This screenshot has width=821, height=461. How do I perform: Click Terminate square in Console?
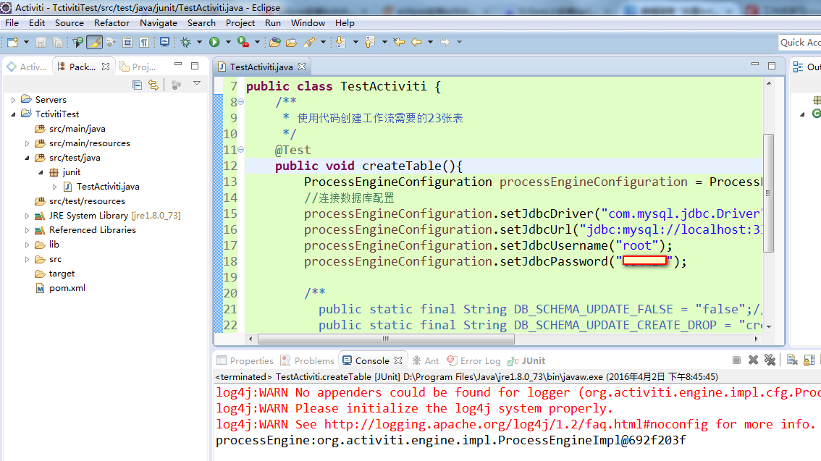tap(737, 360)
